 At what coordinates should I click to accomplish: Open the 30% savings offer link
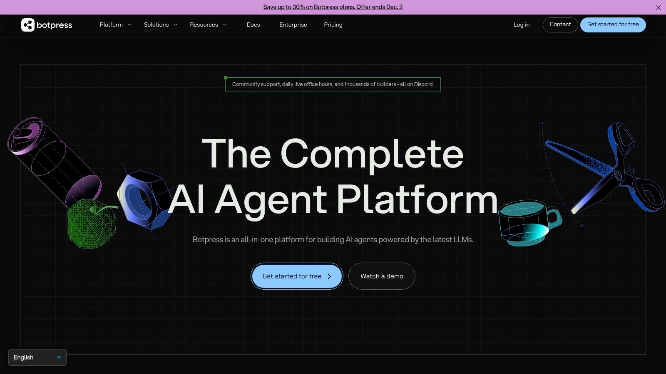click(333, 7)
